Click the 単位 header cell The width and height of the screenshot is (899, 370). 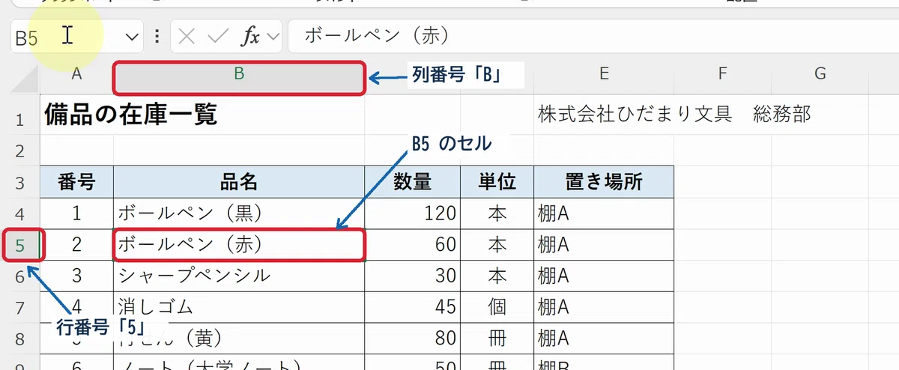tap(497, 181)
